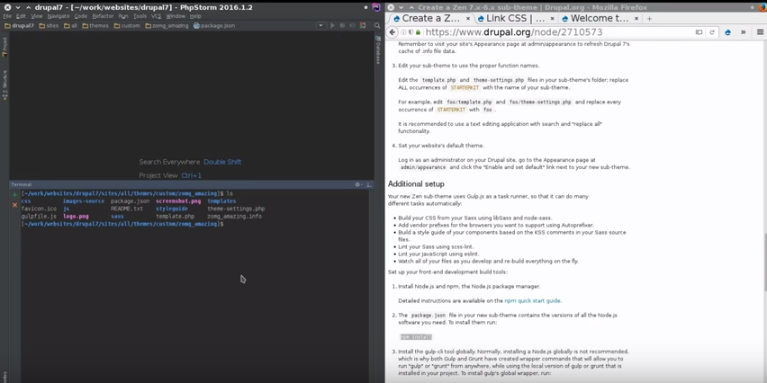Screen dimensions: 767x383
Task: Go back with Firefox back arrow
Action: (x=393, y=32)
